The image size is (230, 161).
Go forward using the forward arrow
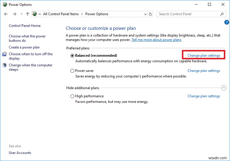pyautogui.click(x=15, y=14)
